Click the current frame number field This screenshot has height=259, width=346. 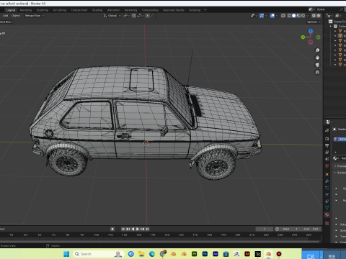[265, 229]
